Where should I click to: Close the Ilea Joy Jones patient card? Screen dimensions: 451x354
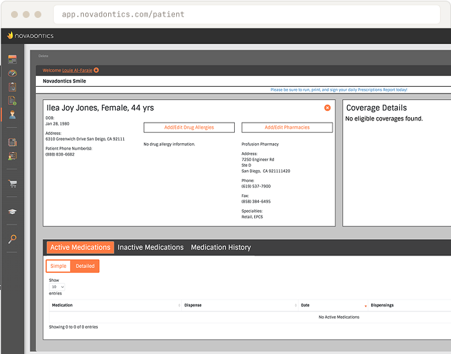click(327, 107)
